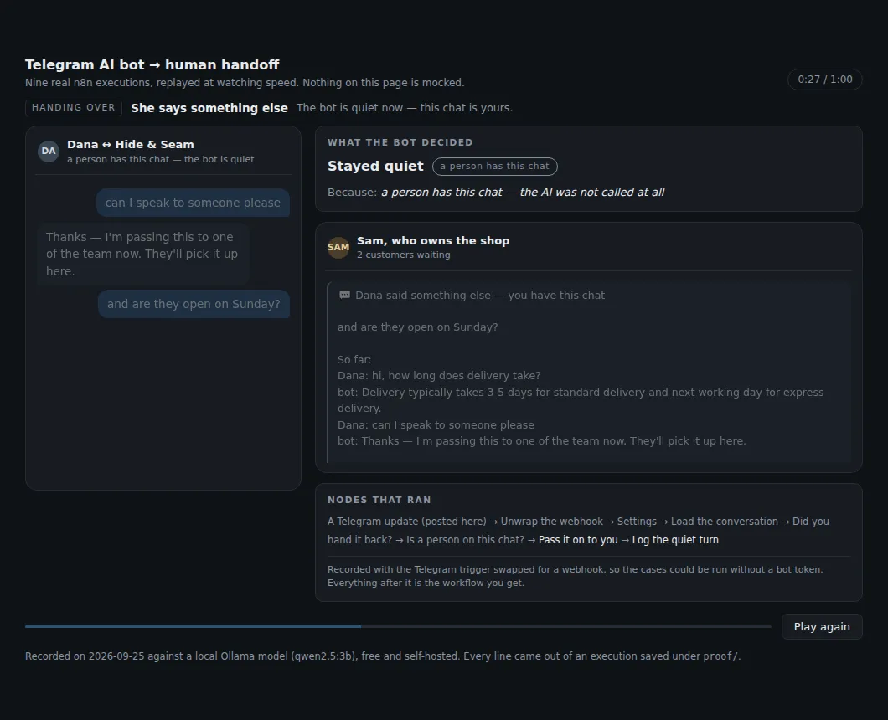Viewport: 888px width, 720px height.
Task: Click the 'Telegram AI bot → human handoff' title
Action: point(152,64)
